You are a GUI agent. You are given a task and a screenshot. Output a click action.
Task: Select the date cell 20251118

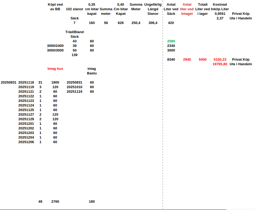pyautogui.click(x=26, y=82)
